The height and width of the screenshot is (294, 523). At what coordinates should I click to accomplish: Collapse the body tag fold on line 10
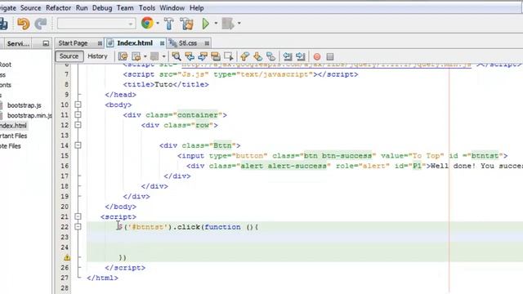point(78,105)
